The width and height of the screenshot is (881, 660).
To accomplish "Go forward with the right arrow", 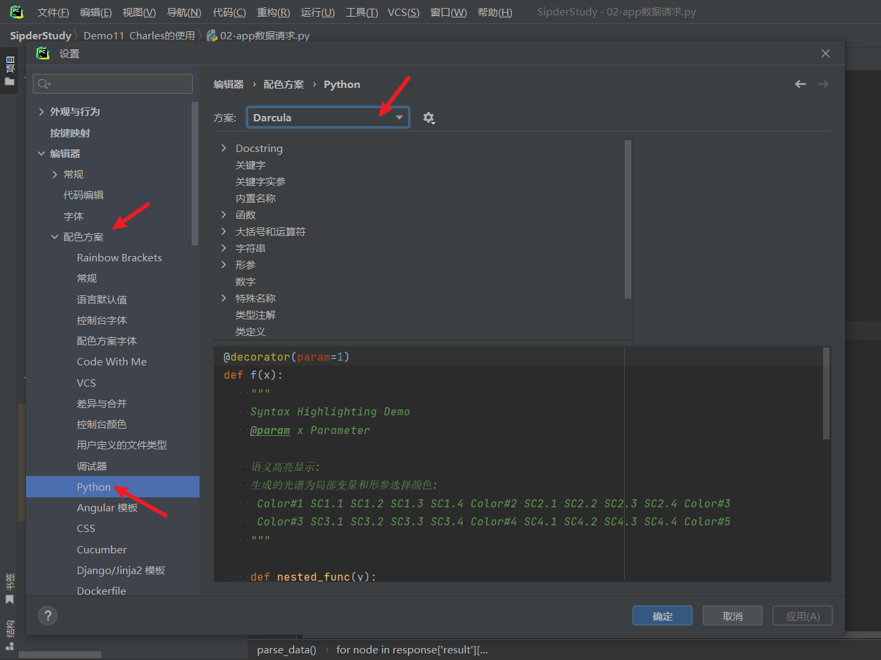I will click(x=823, y=84).
